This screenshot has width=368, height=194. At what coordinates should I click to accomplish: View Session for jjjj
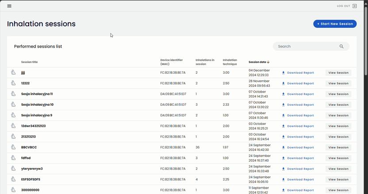pos(338,73)
